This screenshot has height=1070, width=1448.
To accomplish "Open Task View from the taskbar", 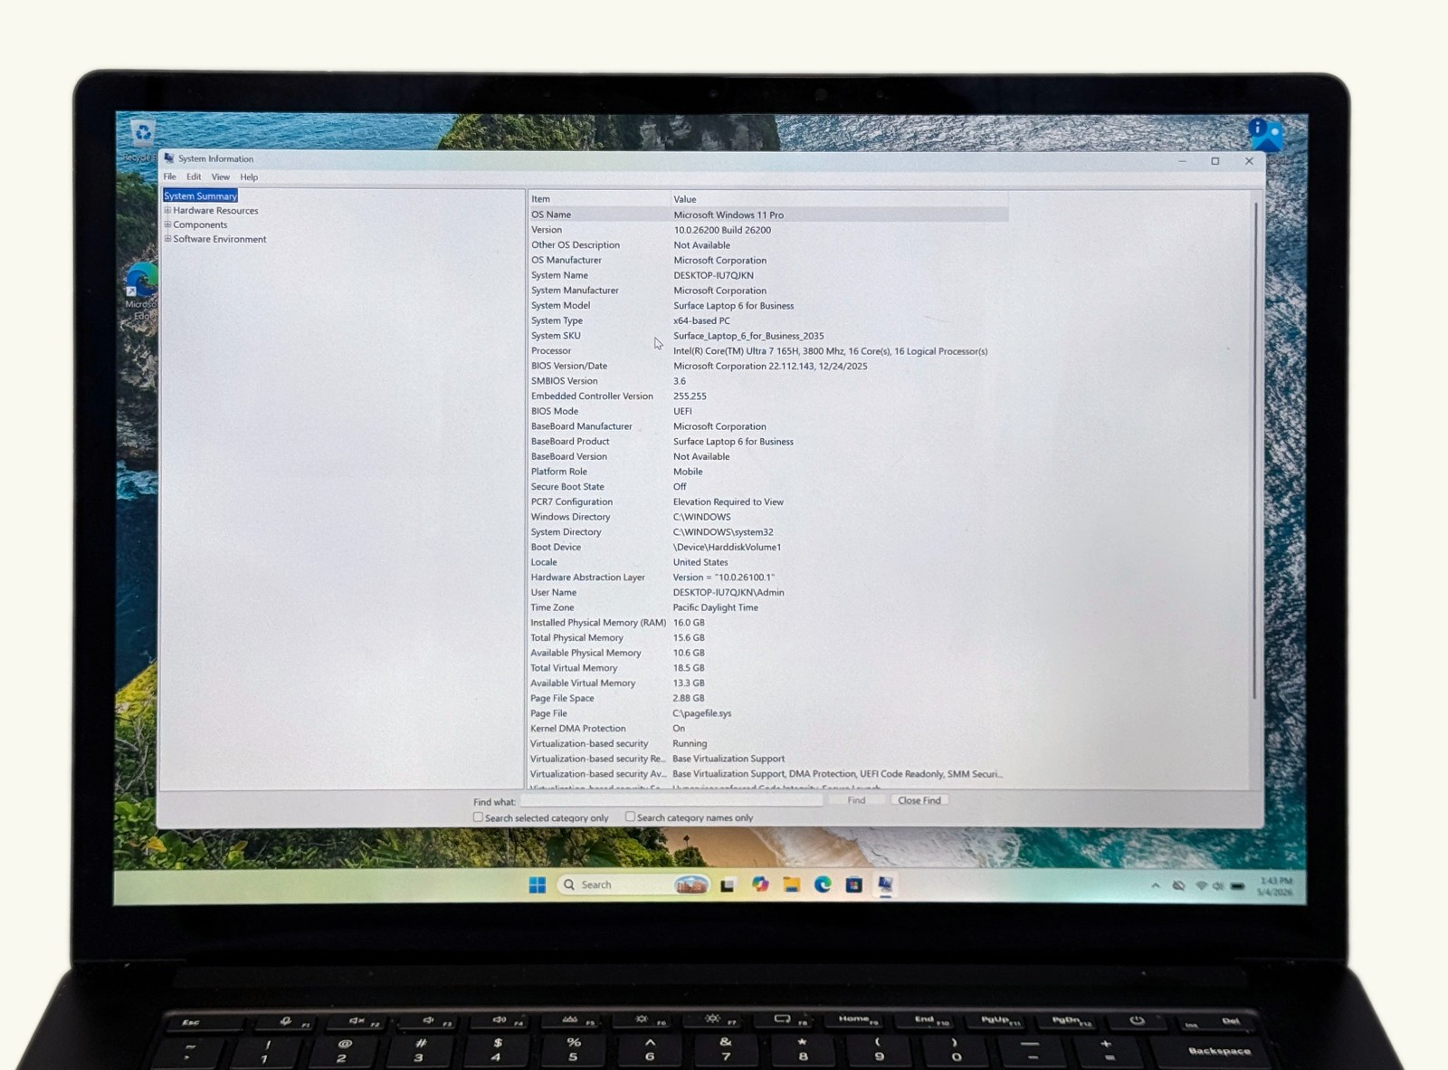I will 727,885.
